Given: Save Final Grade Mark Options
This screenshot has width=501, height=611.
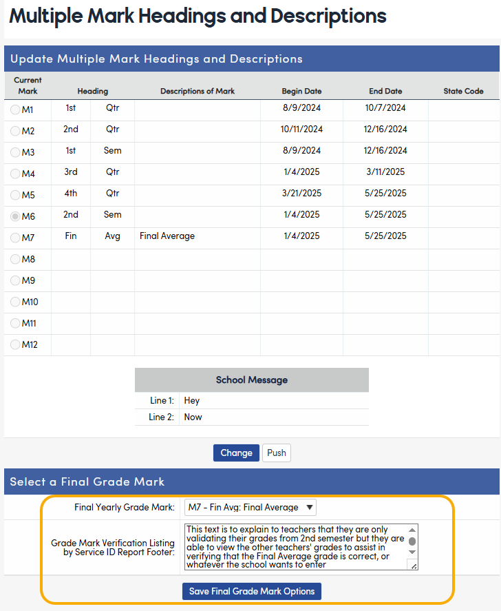Looking at the screenshot, I should (x=252, y=591).
